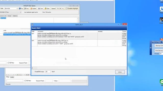Click the sql query column header
The height and width of the screenshot is (91, 163).
pos(40,31)
